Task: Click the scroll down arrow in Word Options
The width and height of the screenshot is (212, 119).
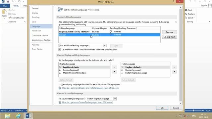Action: [181, 103]
